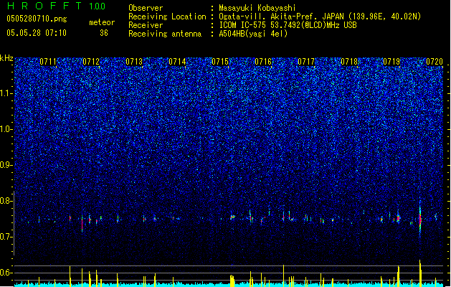Click the Receiving Location label
This screenshot has height=287, width=451.
(167, 17)
